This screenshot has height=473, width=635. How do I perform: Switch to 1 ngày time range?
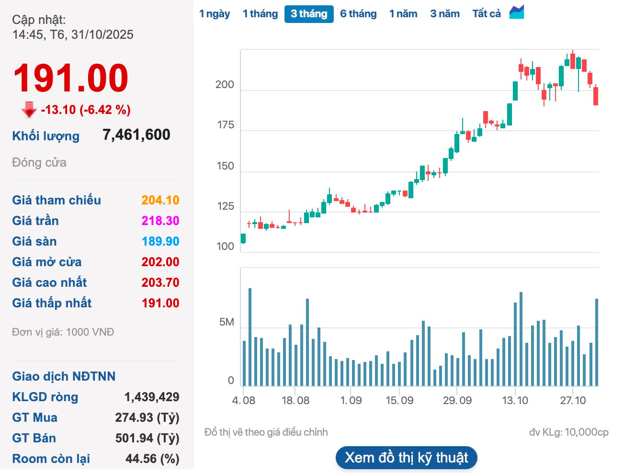pyautogui.click(x=215, y=14)
